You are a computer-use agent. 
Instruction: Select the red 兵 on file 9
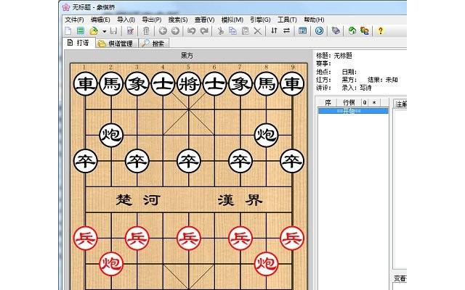tap(292, 238)
